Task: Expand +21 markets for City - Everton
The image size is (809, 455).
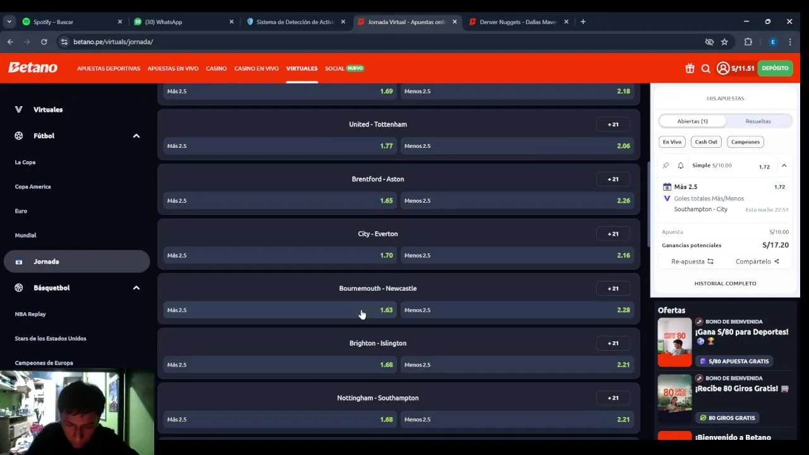Action: tap(613, 234)
